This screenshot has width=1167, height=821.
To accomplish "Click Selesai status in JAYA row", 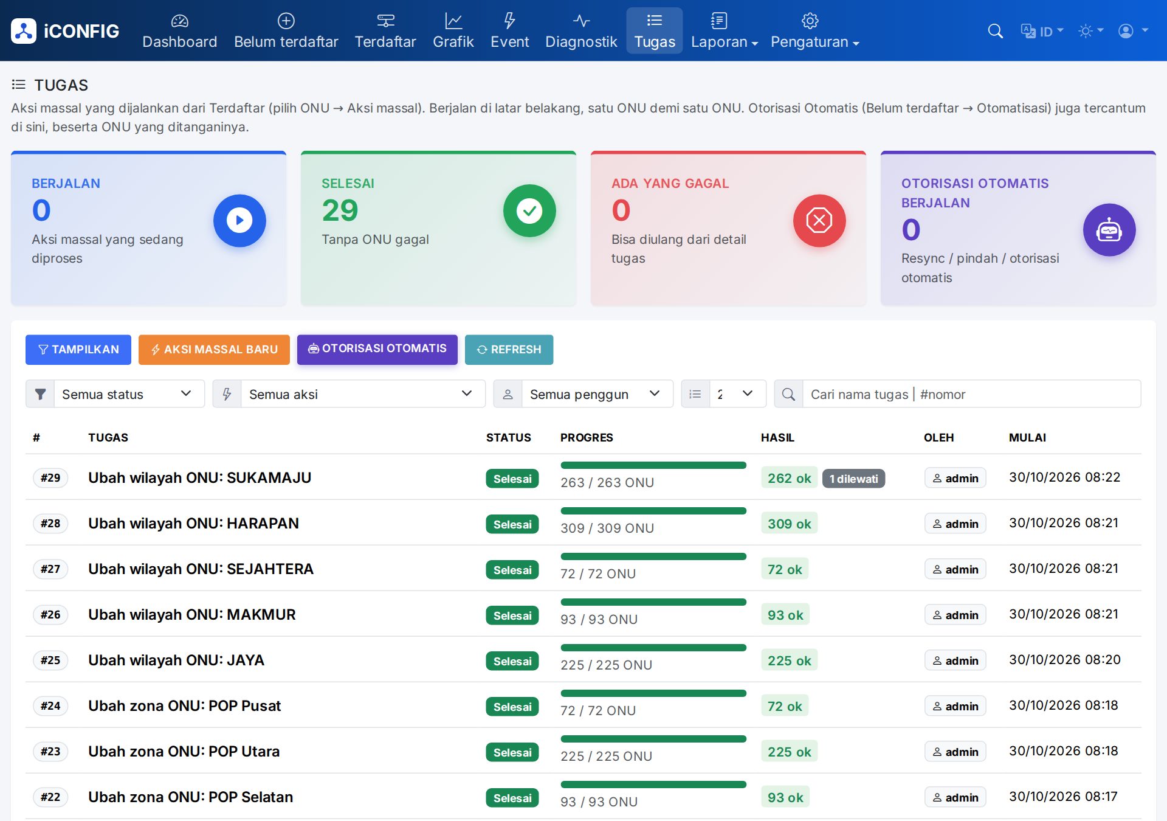I will (x=512, y=661).
